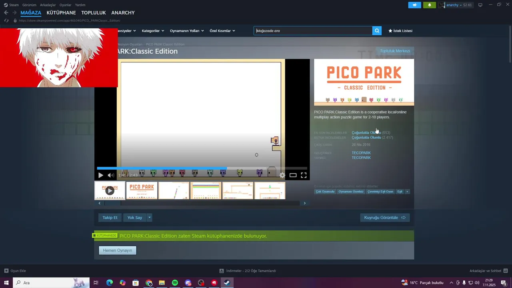Viewport: 512px width, 288px height.
Task: Reload the store page
Action: [6, 20]
